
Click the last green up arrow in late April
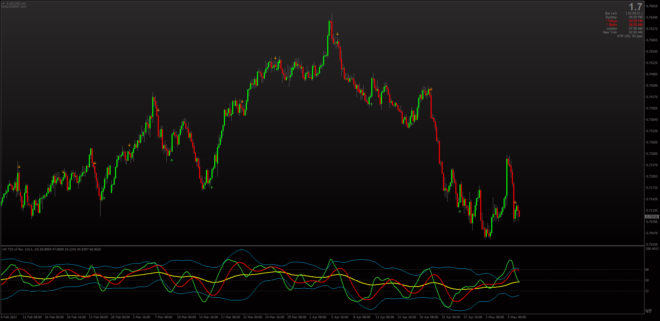[x=460, y=212]
